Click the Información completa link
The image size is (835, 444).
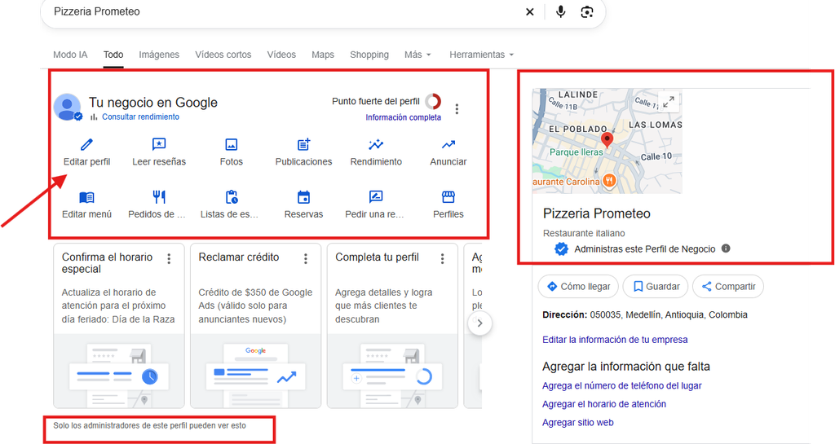(403, 117)
